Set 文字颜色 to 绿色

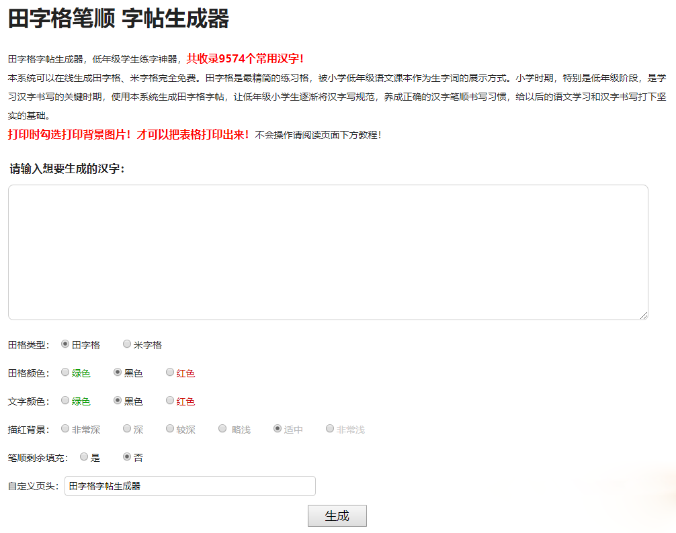65,401
